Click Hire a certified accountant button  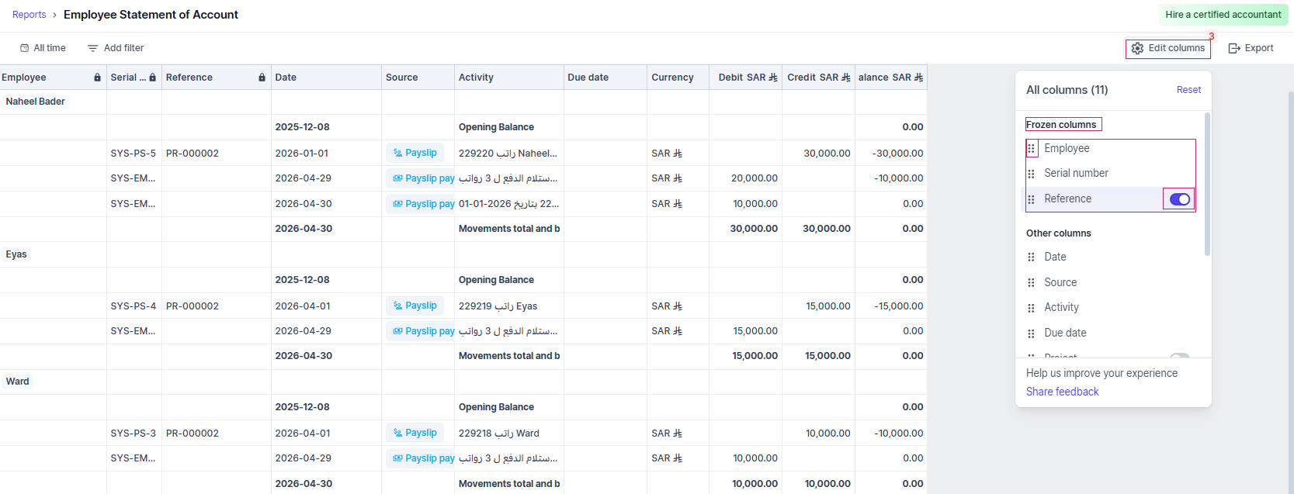point(1223,15)
